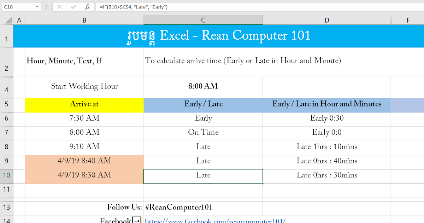Select the 'Start Working Hour' 8:00 AM cell

(x=203, y=86)
